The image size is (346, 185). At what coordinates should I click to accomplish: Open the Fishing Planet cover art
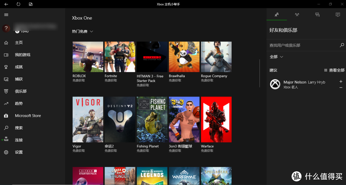point(152,120)
